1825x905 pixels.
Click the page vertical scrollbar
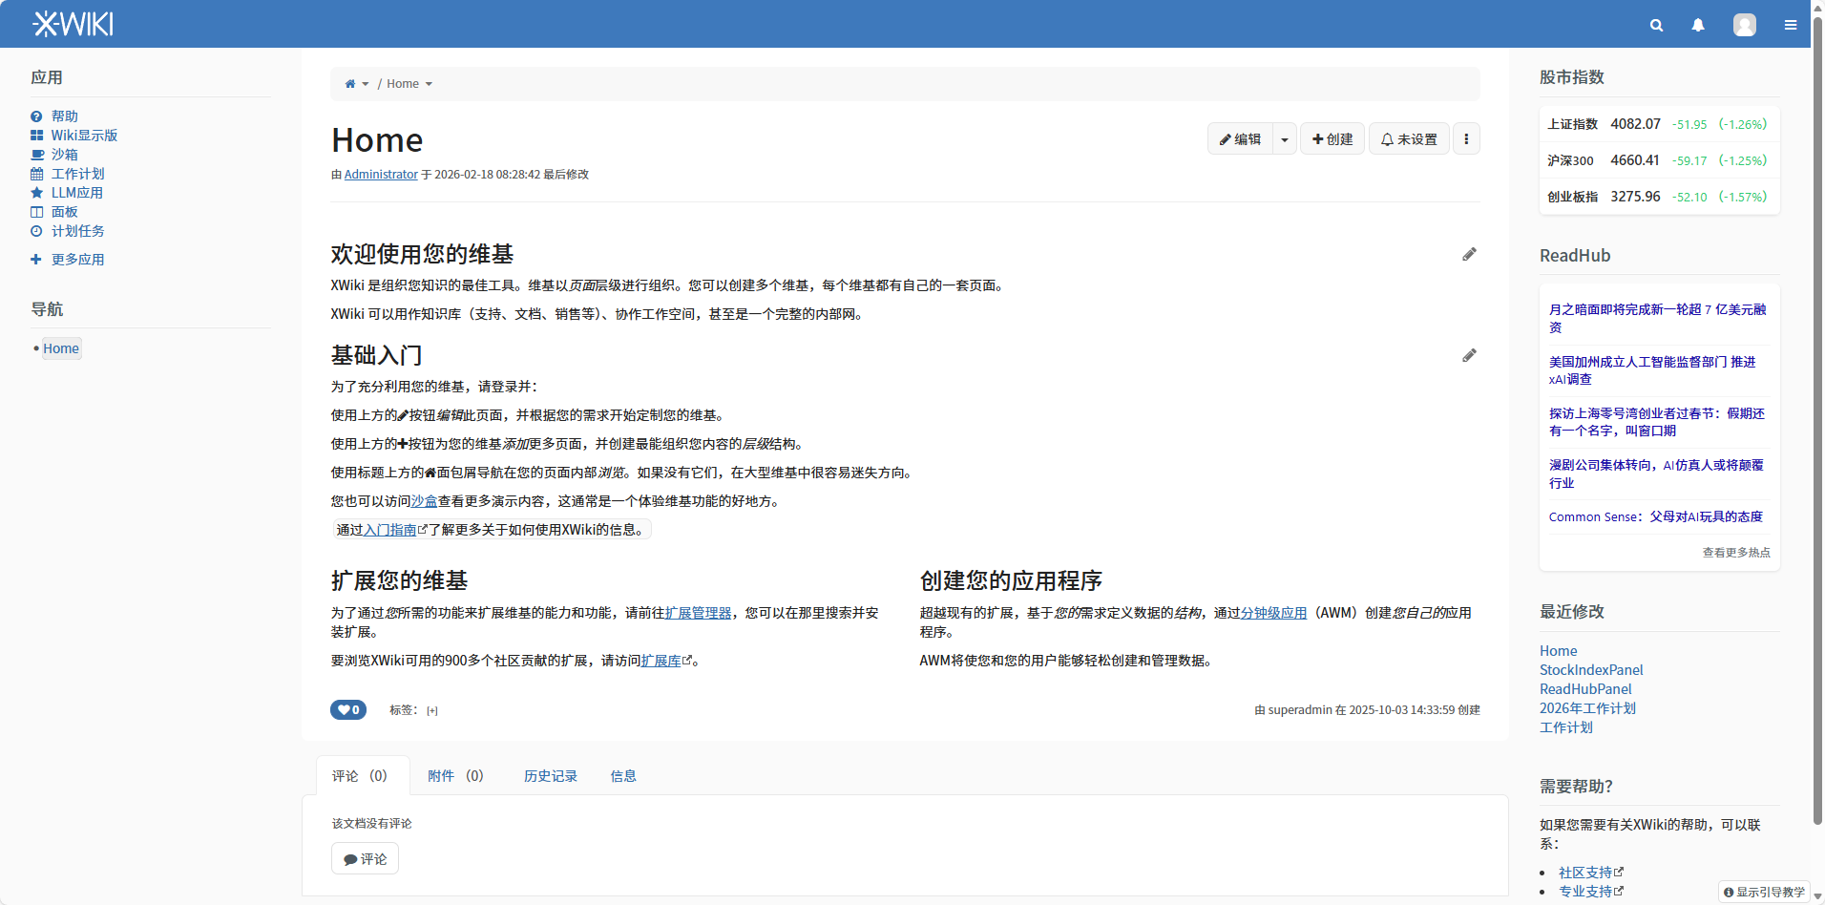point(1817,382)
